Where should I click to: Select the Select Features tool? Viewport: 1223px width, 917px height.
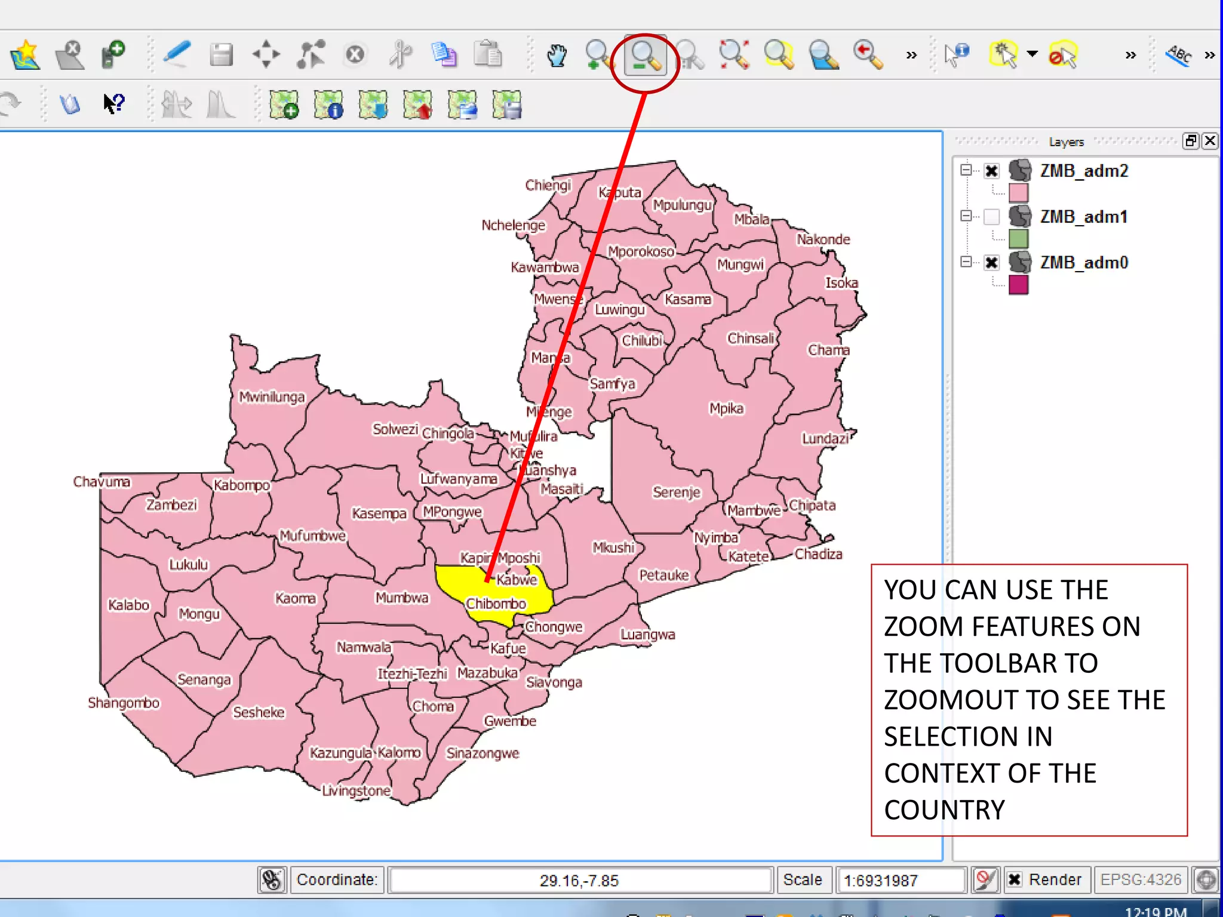[1004, 55]
